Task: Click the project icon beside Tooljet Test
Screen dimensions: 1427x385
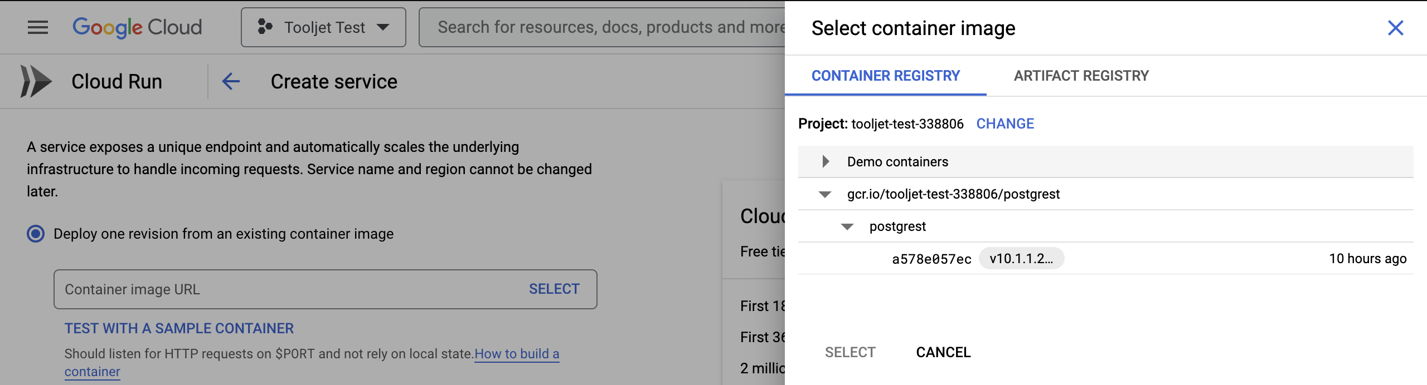Action: (265, 27)
